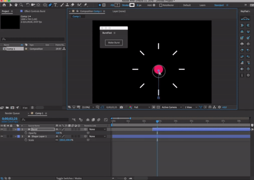Open the Graph Editor in timeline

(x=106, y=120)
